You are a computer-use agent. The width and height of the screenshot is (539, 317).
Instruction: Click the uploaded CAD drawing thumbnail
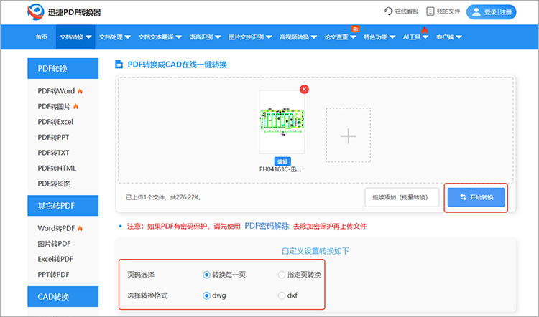(282, 122)
